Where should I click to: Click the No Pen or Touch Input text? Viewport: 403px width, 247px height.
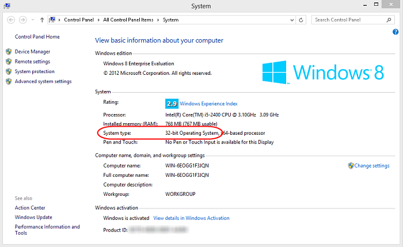(219, 142)
